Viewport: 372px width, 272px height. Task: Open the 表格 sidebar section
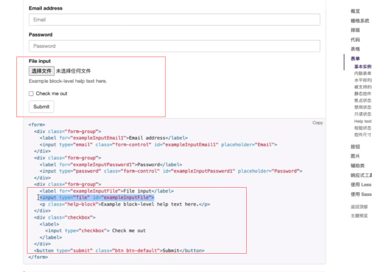(x=355, y=49)
